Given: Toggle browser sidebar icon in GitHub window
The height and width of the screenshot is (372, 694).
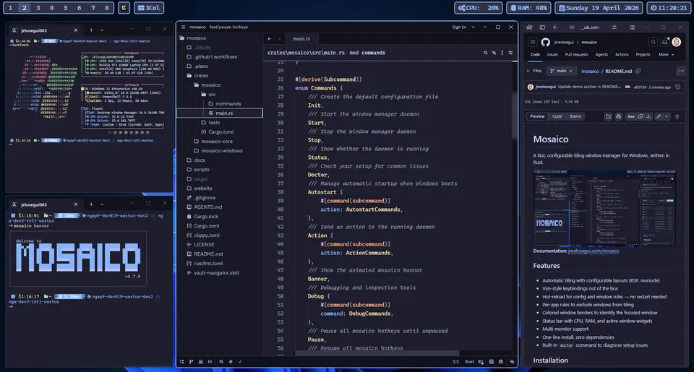Looking at the screenshot, I should point(542,27).
